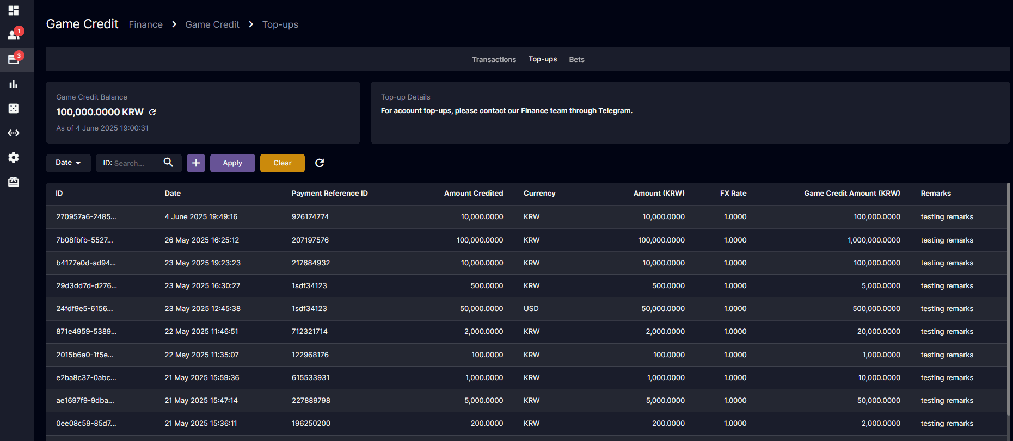This screenshot has height=441, width=1013.
Task: Click the Date column header
Action: click(x=173, y=194)
